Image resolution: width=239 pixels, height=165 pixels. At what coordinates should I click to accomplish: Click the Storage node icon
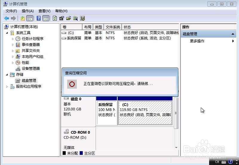[12, 75]
